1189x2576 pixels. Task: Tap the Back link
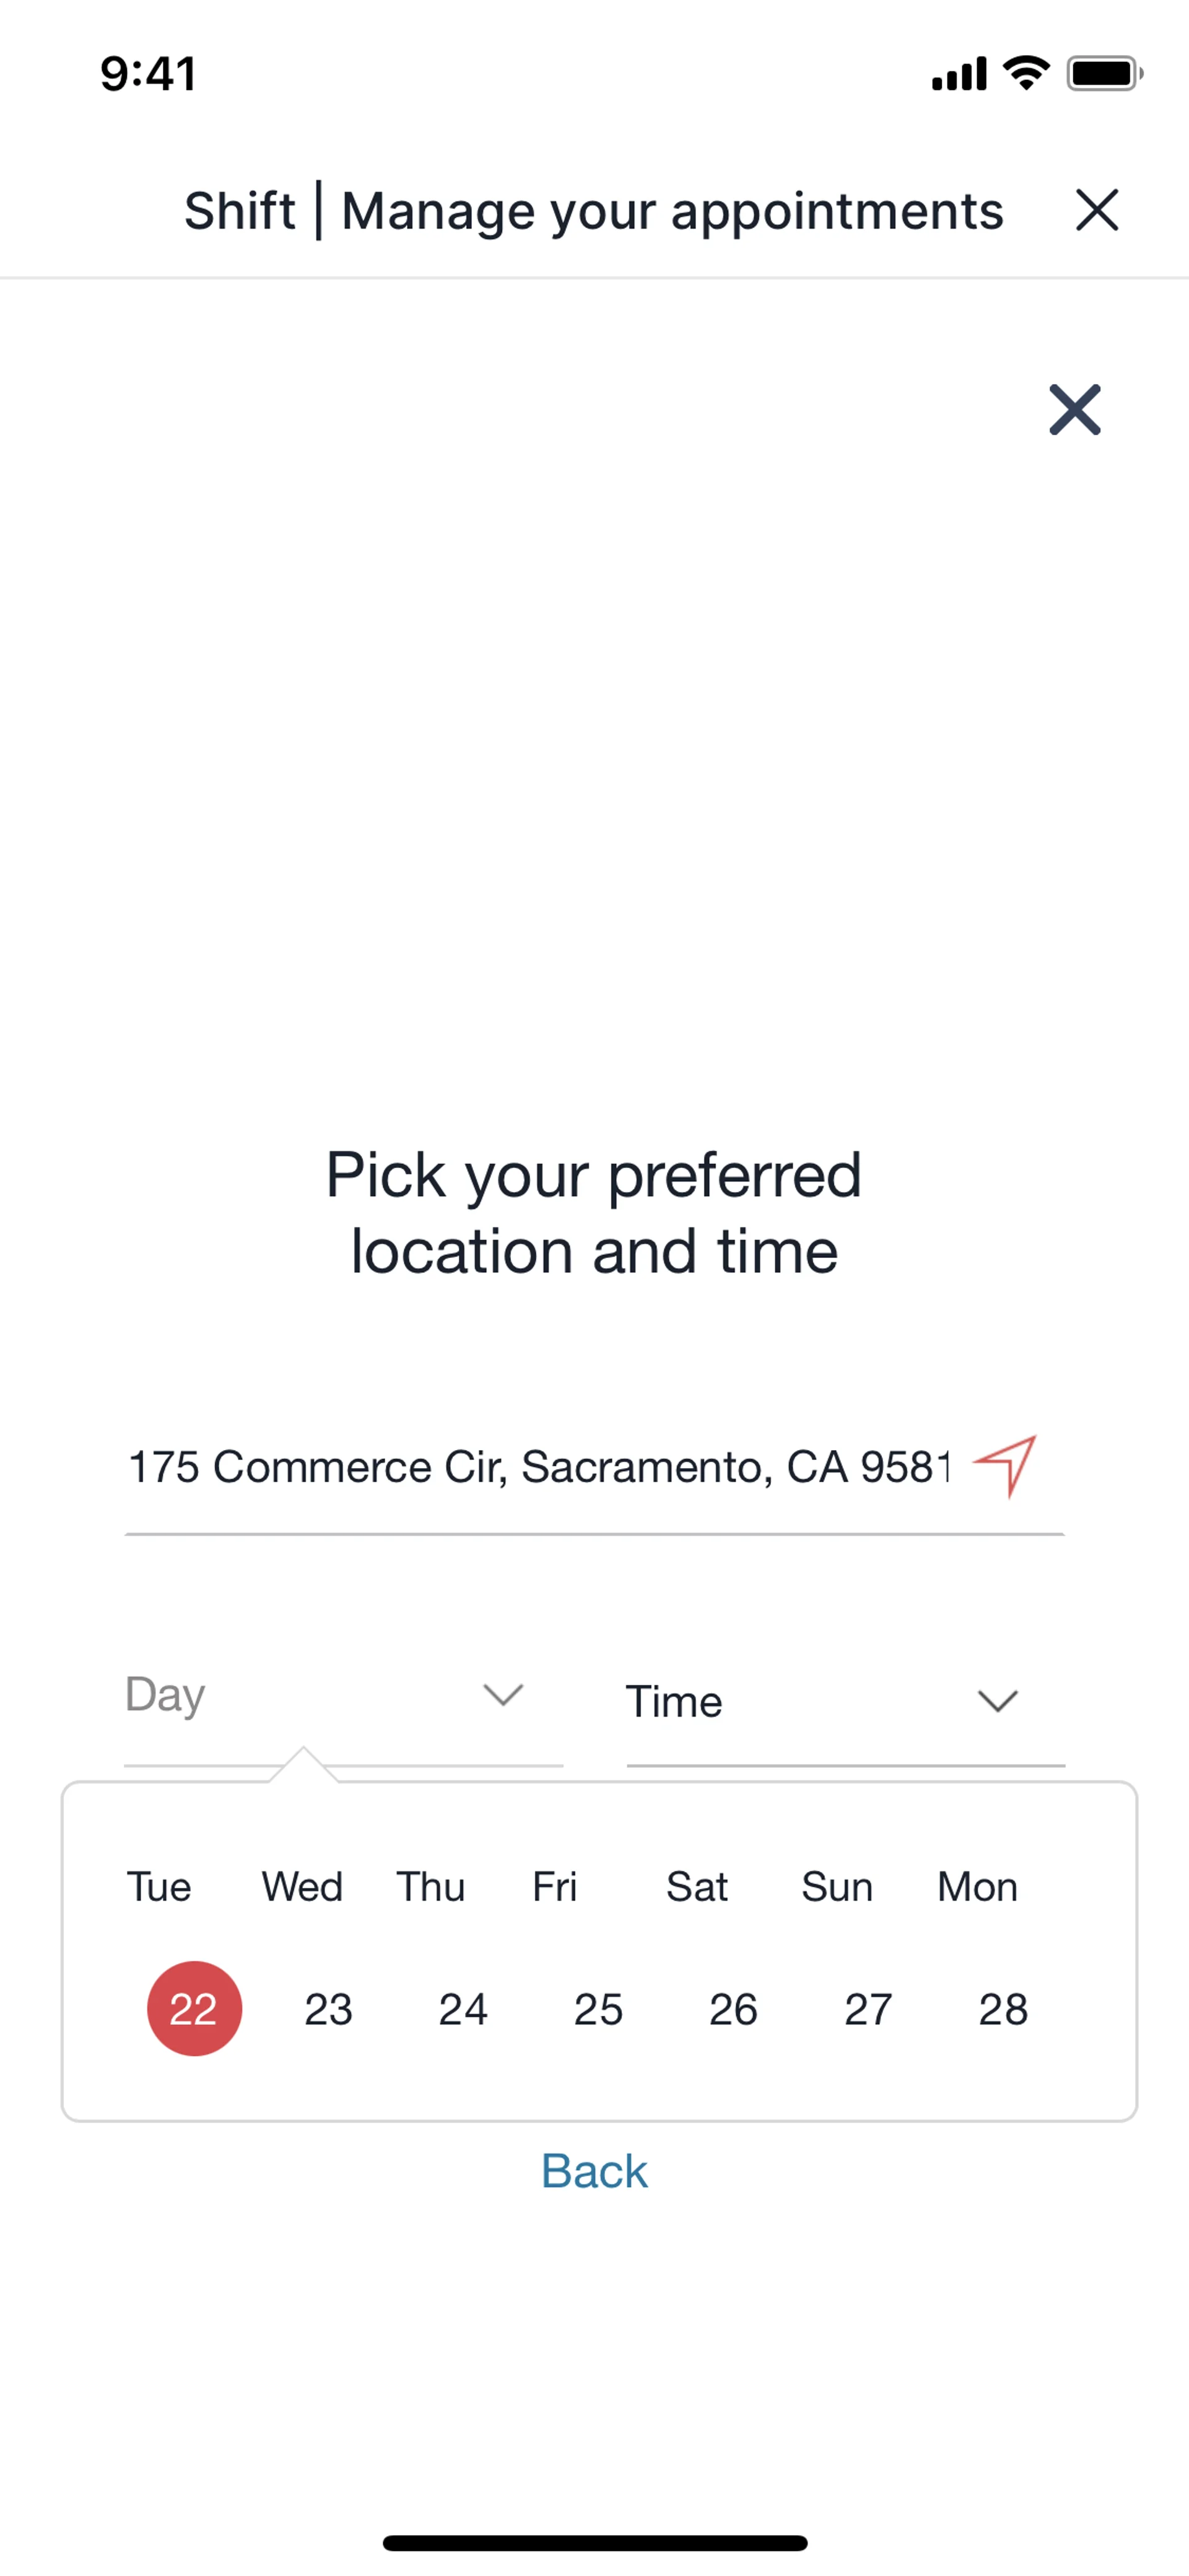[x=594, y=2171]
